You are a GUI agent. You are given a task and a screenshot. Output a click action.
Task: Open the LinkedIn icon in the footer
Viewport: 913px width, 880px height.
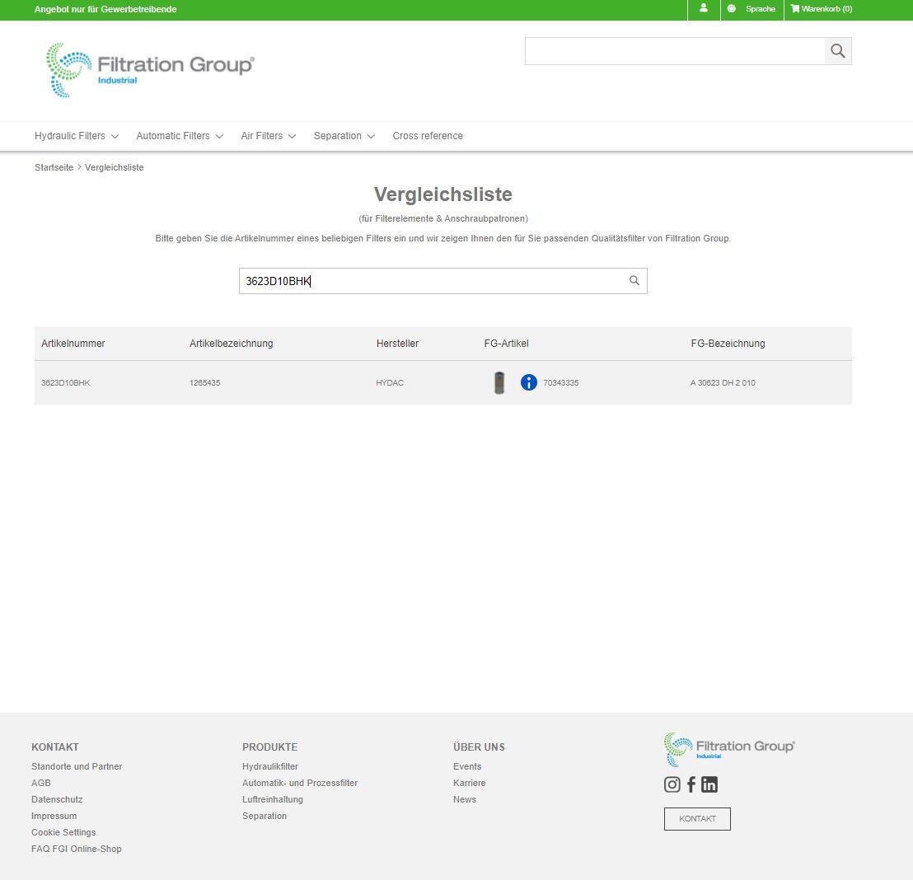click(709, 784)
